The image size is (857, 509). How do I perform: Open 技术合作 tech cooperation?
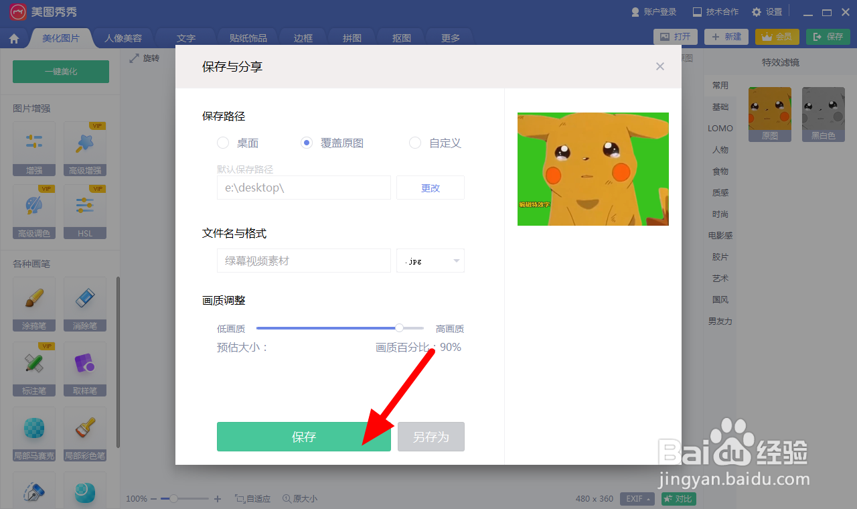click(716, 12)
